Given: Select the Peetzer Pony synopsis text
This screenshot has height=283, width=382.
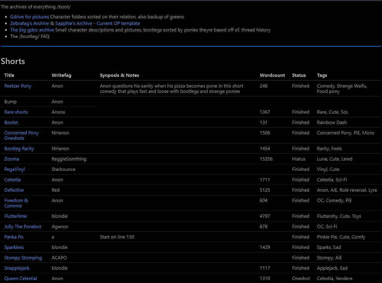Looking at the screenshot, I should (171, 89).
